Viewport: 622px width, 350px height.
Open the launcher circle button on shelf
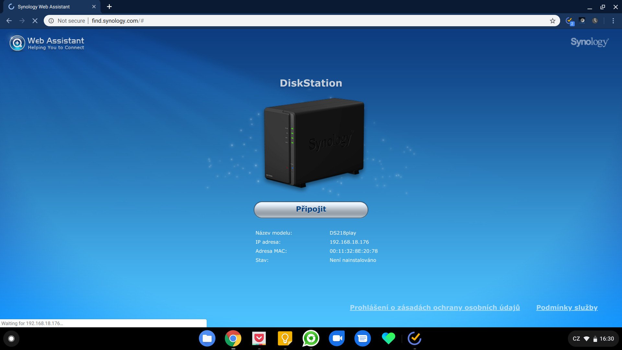point(11,339)
